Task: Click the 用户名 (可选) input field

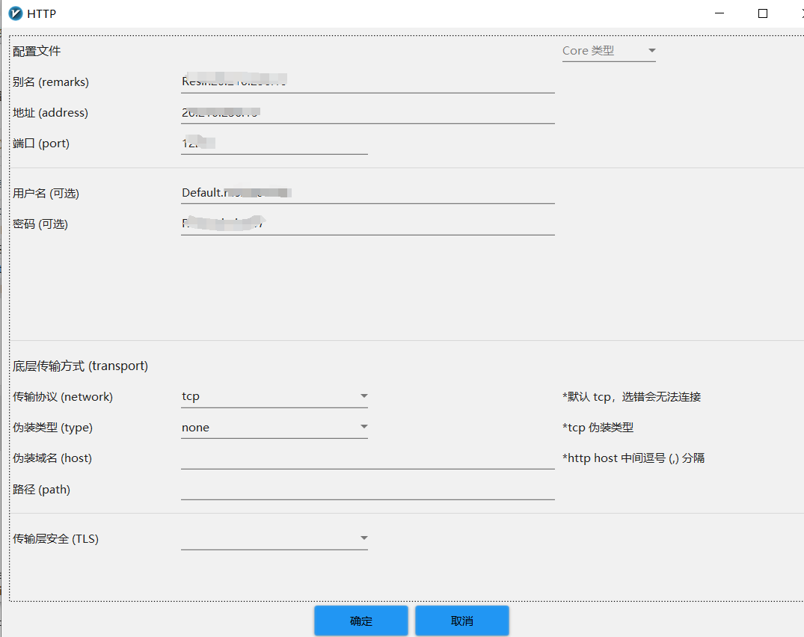Action: click(x=368, y=193)
